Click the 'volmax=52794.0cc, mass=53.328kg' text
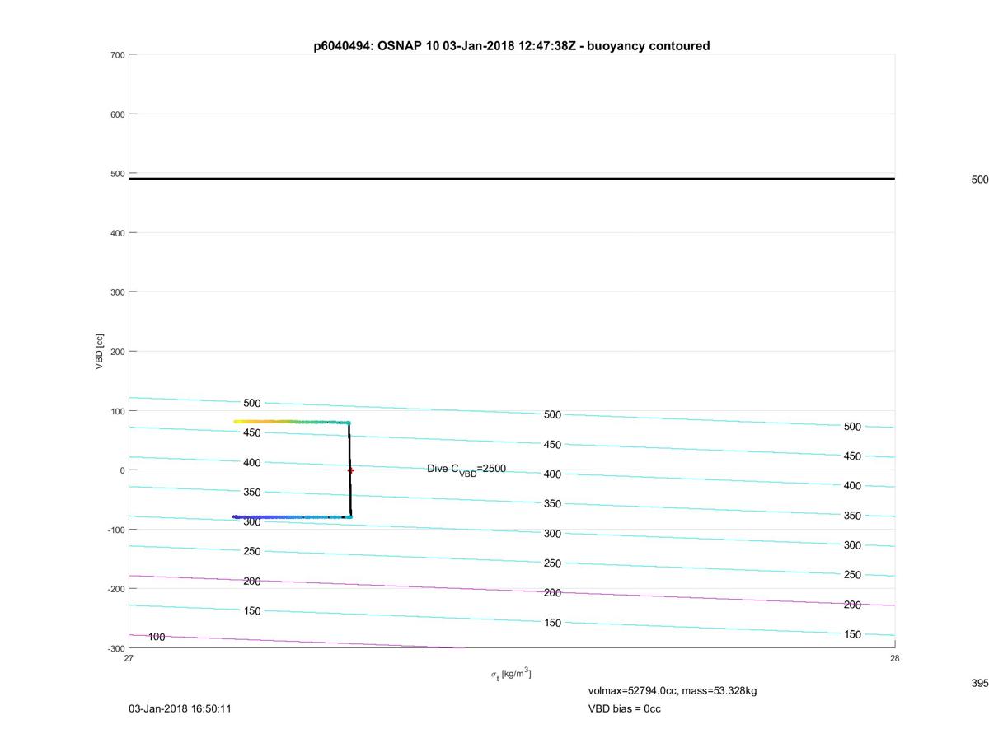Viewport: 989px width, 729px height. point(673,690)
